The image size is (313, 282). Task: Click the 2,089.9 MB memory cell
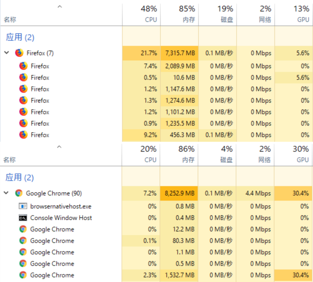click(179, 66)
